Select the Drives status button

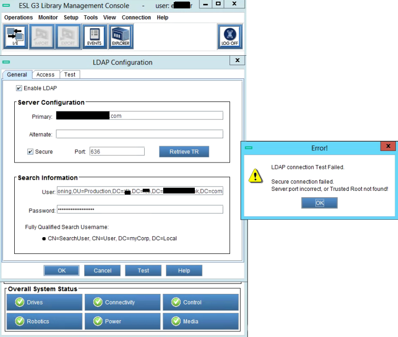pos(44,302)
